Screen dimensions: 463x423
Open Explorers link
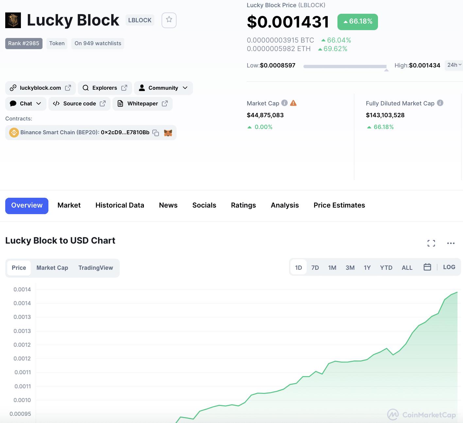tap(105, 88)
